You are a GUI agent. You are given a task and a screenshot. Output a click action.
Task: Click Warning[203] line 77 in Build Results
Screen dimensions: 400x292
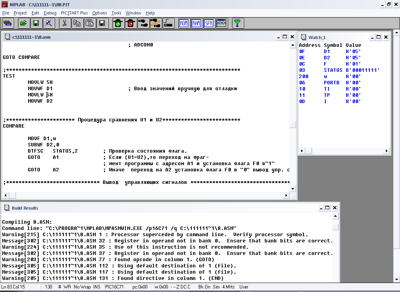pos(108,259)
